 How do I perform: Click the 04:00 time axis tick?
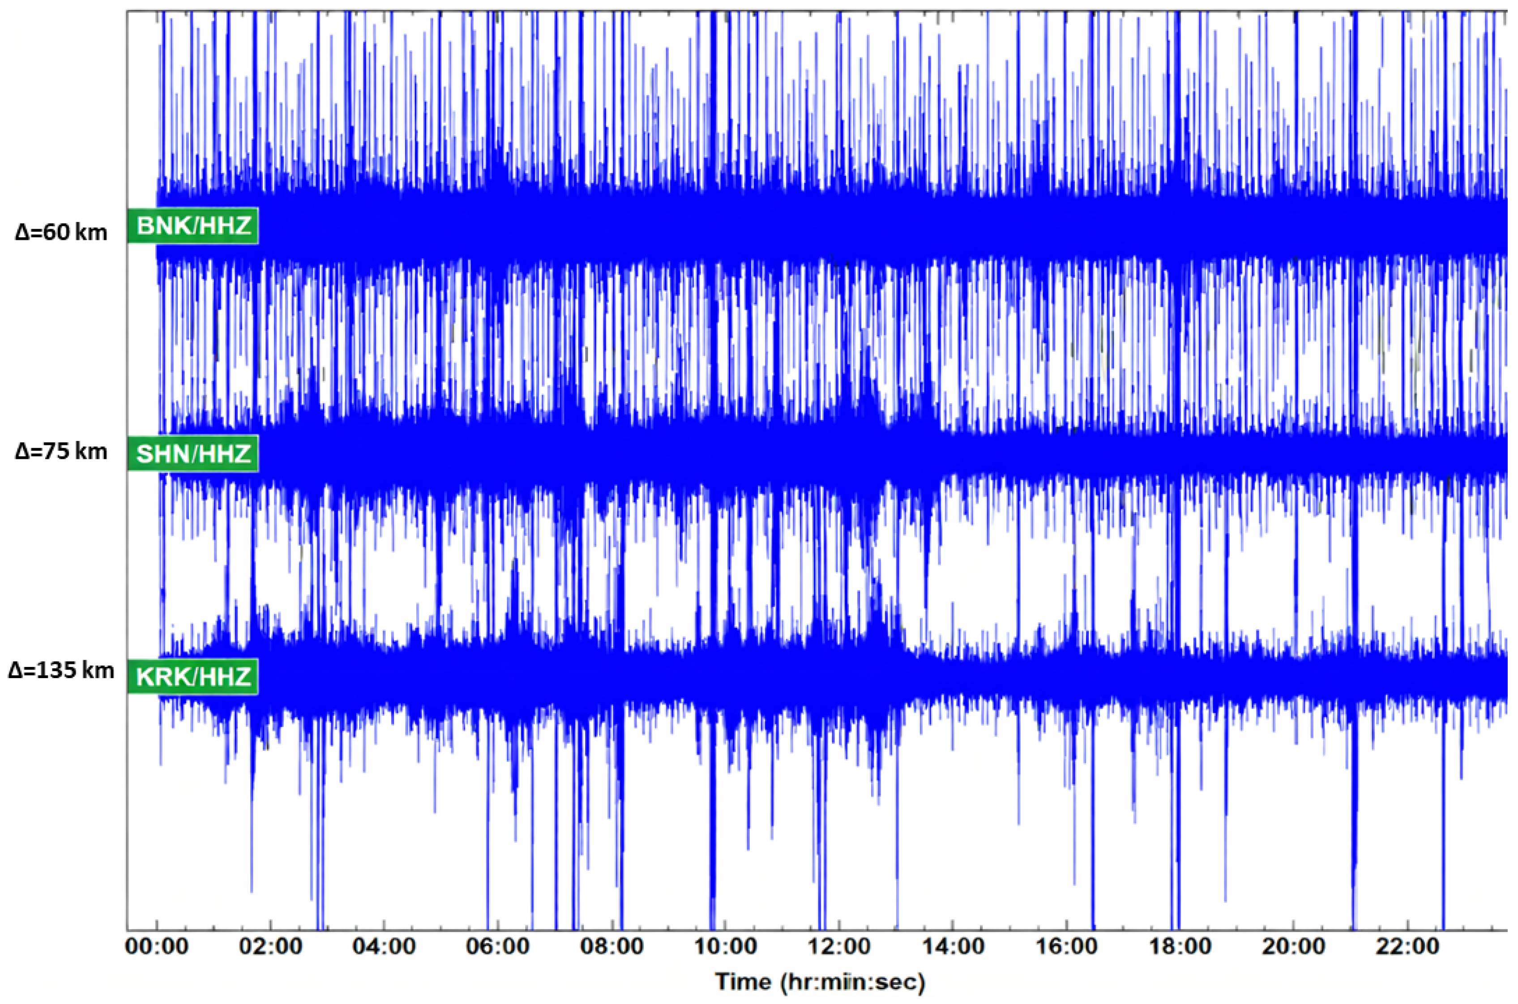point(384,946)
